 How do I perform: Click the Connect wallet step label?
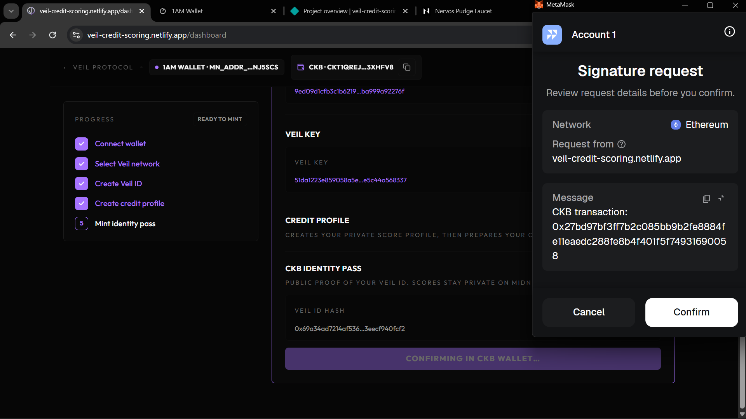coord(120,144)
